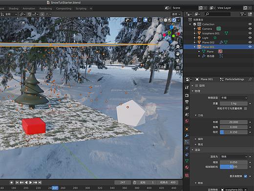Hide Icosphere.001 via eye icon
This screenshot has height=191, width=254.
point(250,33)
